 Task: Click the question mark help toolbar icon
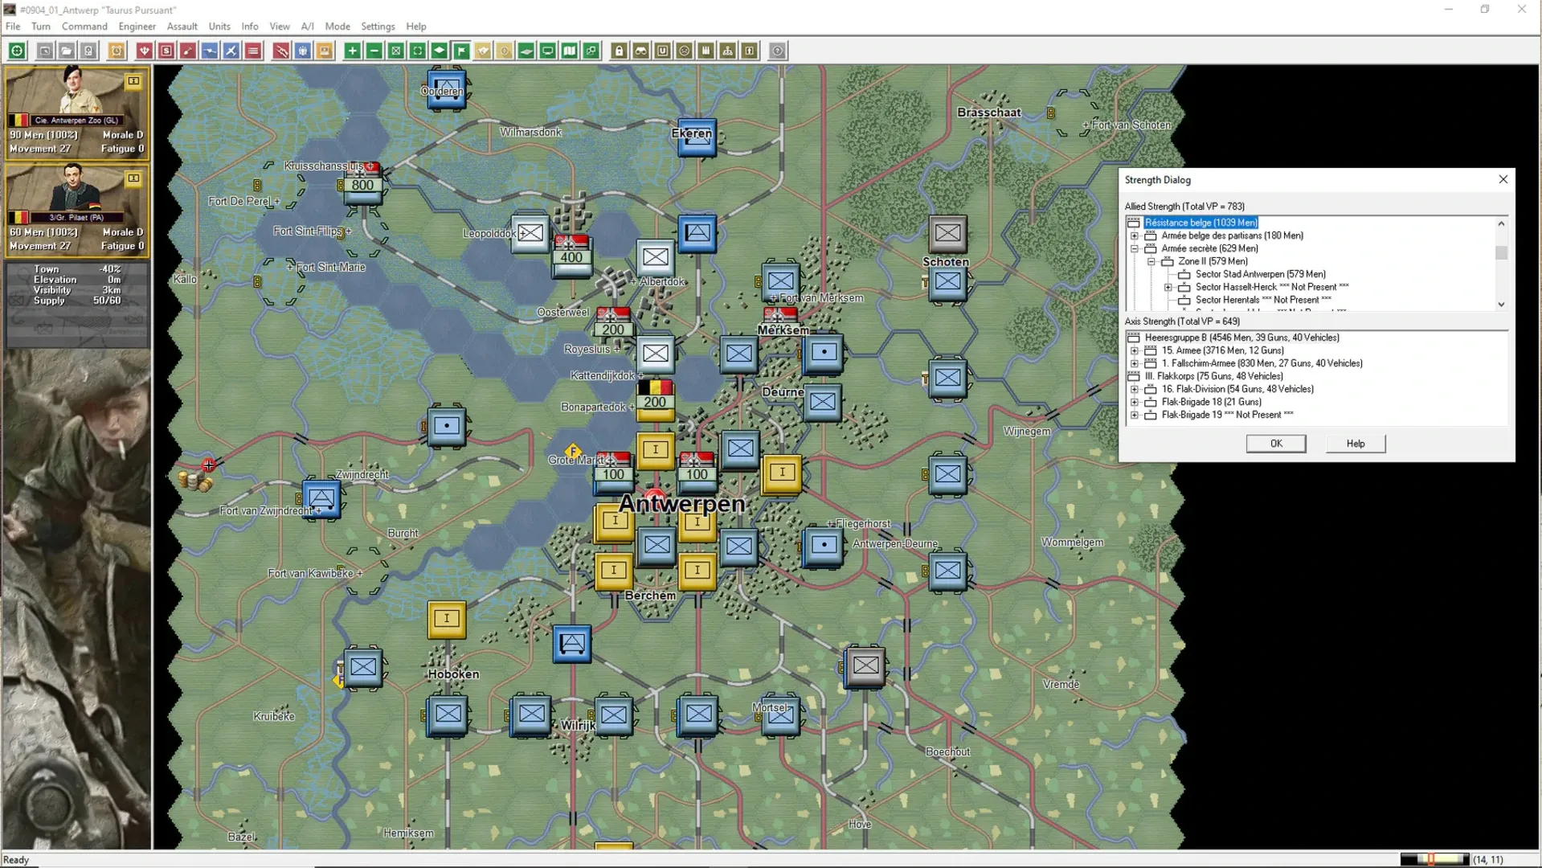pyautogui.click(x=777, y=51)
